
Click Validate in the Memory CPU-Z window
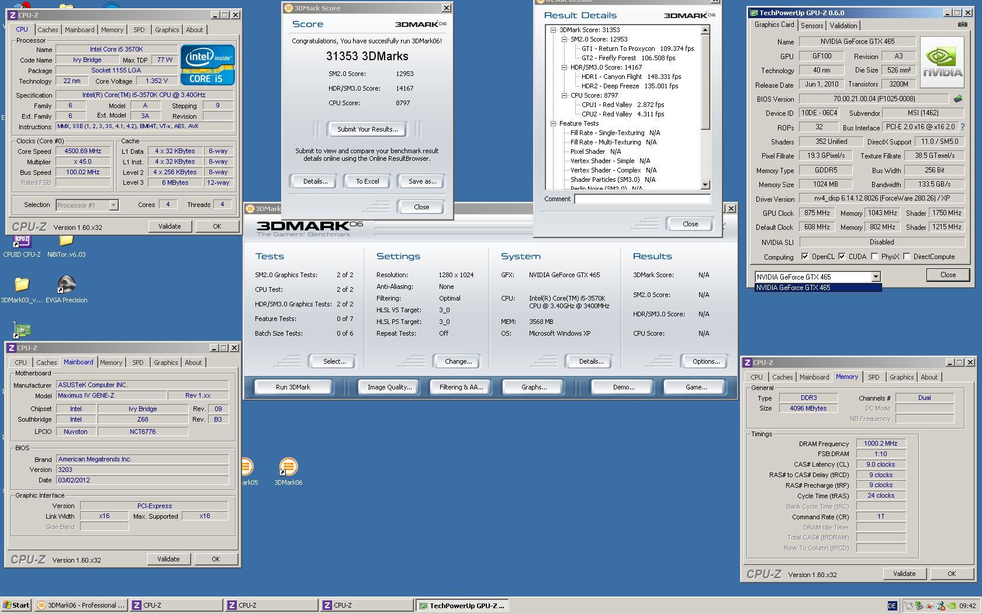click(904, 574)
